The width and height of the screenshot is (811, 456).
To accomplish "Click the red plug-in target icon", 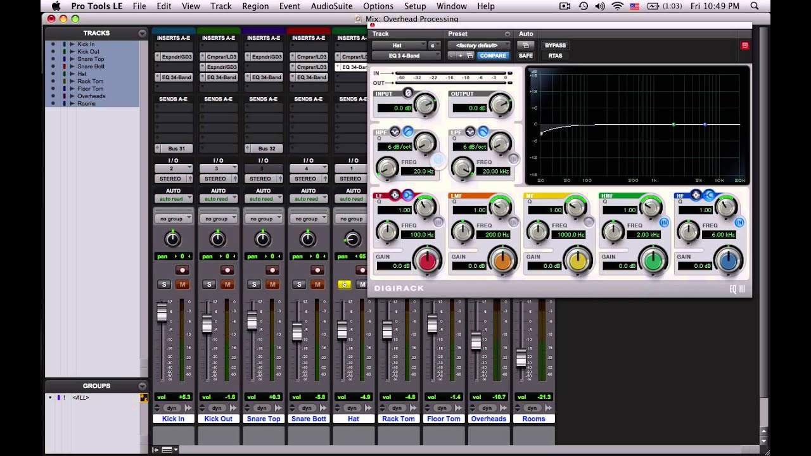I will coord(744,45).
